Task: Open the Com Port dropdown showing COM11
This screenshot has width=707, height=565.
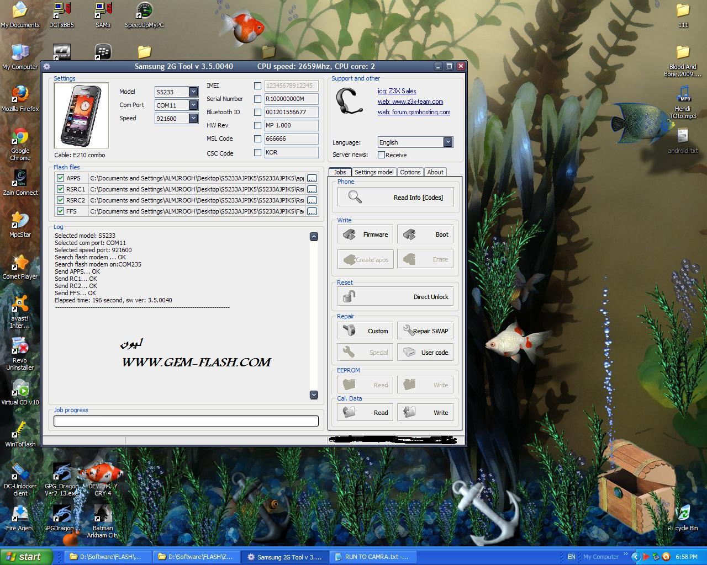Action: point(193,105)
